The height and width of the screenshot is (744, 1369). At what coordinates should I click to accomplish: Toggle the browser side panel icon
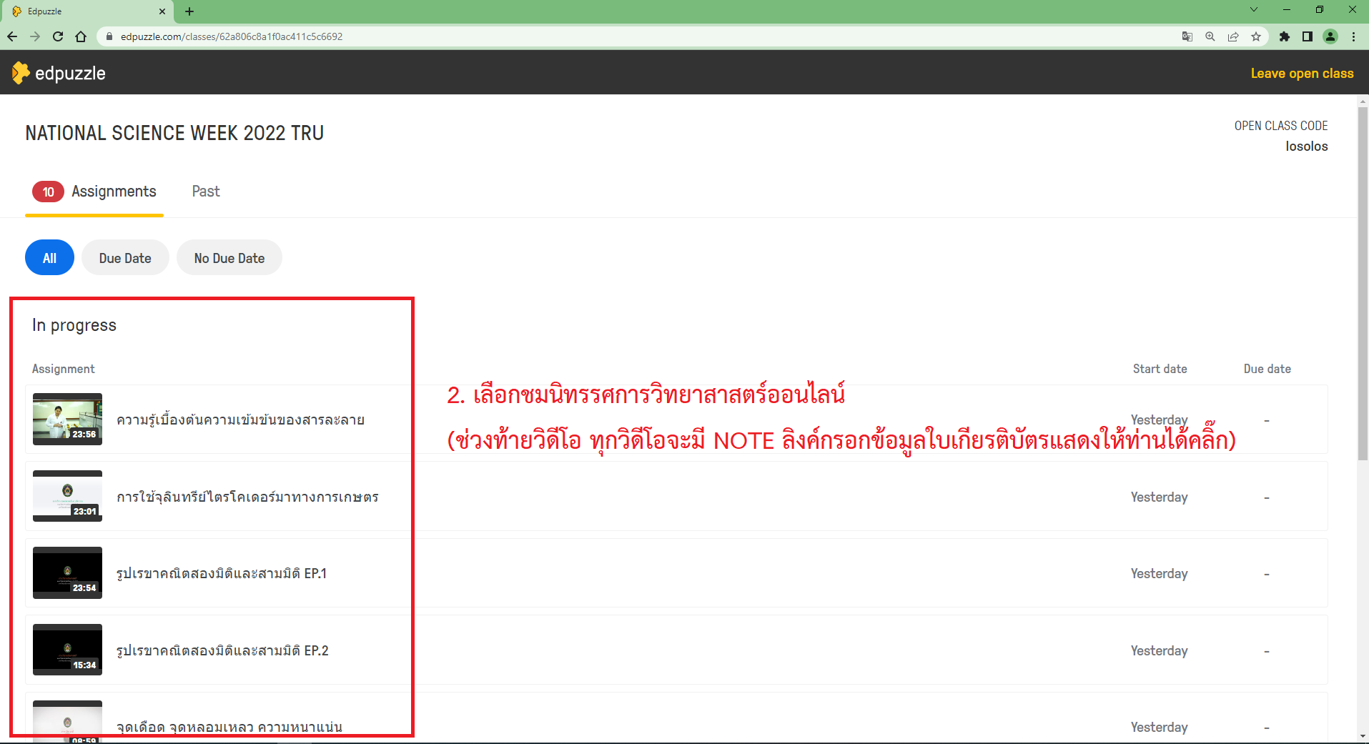pyautogui.click(x=1308, y=36)
